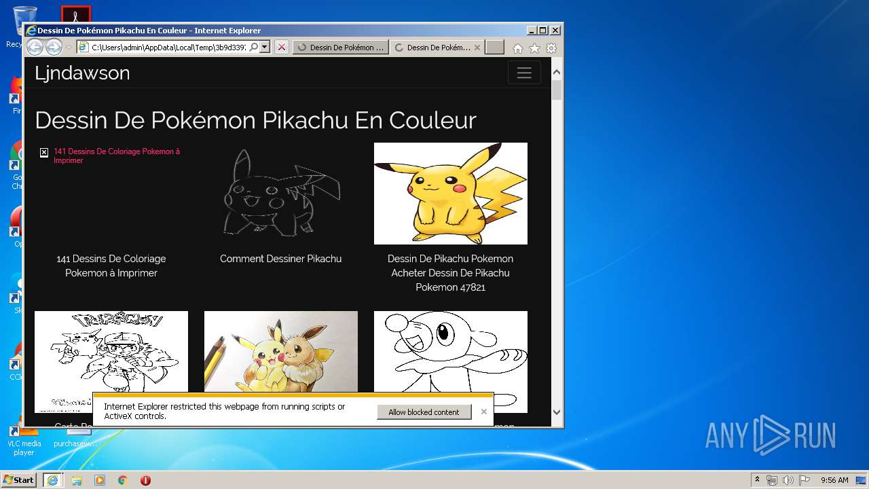
Task: Open Favorites star icon
Action: coord(534,48)
